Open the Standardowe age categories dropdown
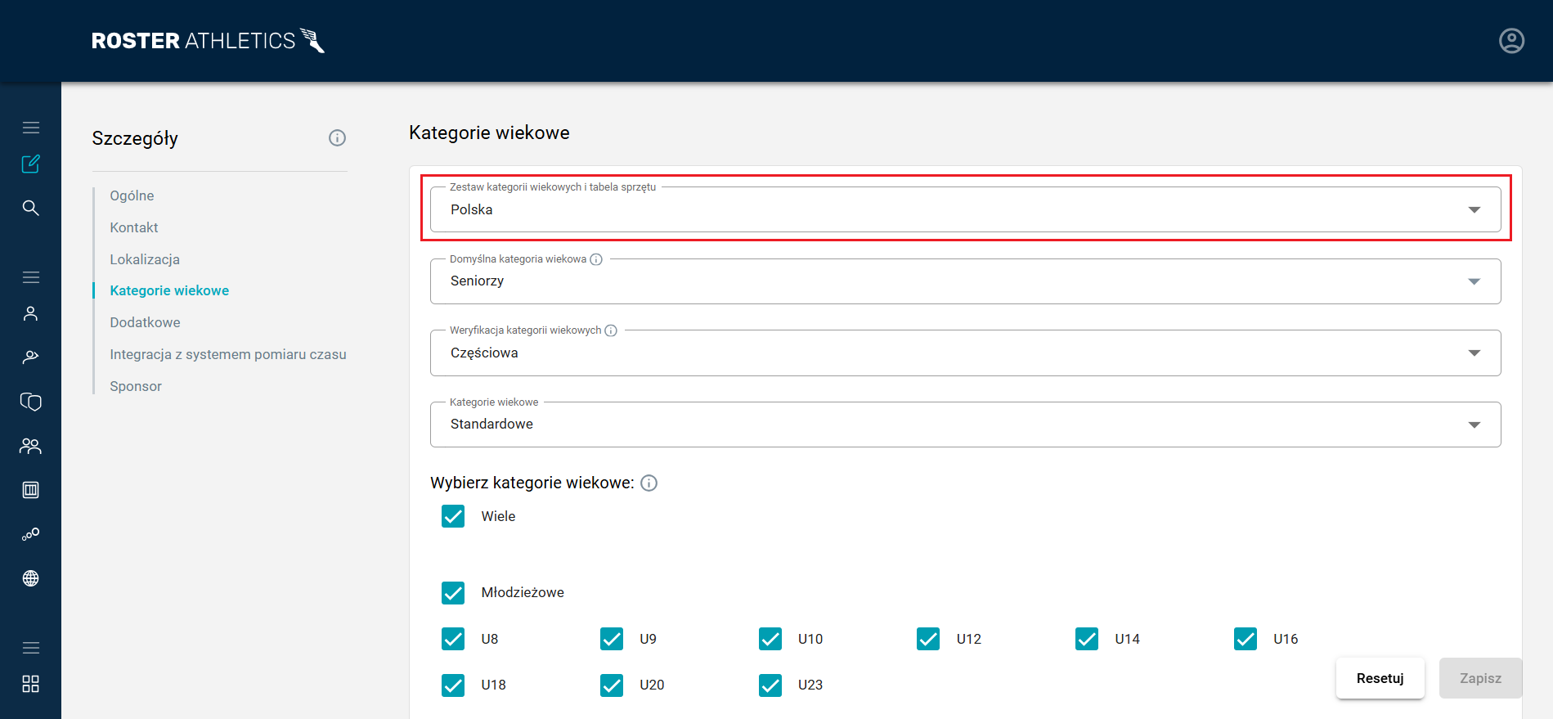 point(965,424)
